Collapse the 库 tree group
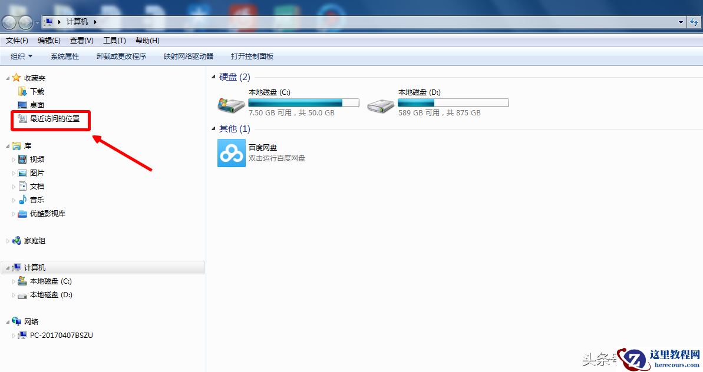The width and height of the screenshot is (703, 372). 8,147
